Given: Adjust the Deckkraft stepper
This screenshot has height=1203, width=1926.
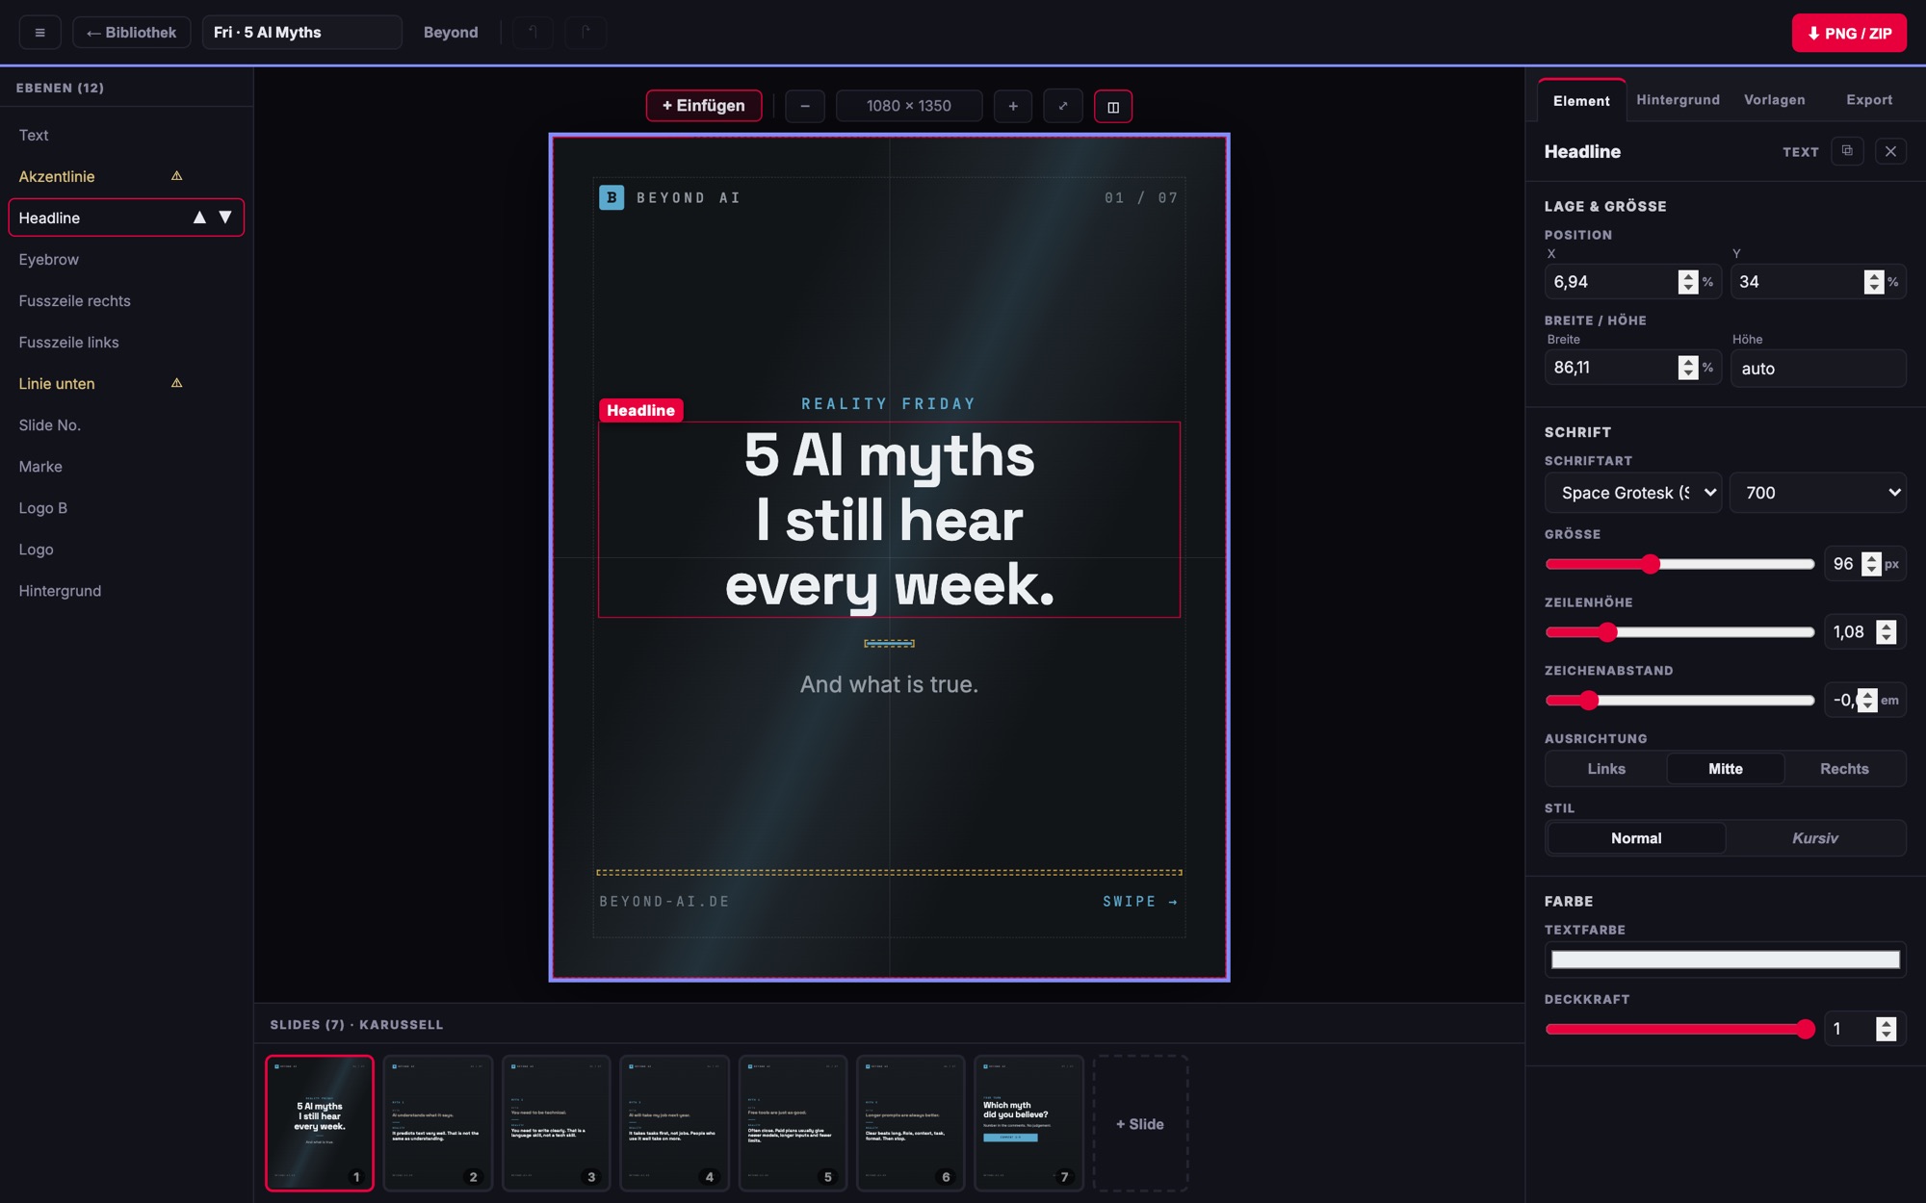Looking at the screenshot, I should tap(1887, 1029).
